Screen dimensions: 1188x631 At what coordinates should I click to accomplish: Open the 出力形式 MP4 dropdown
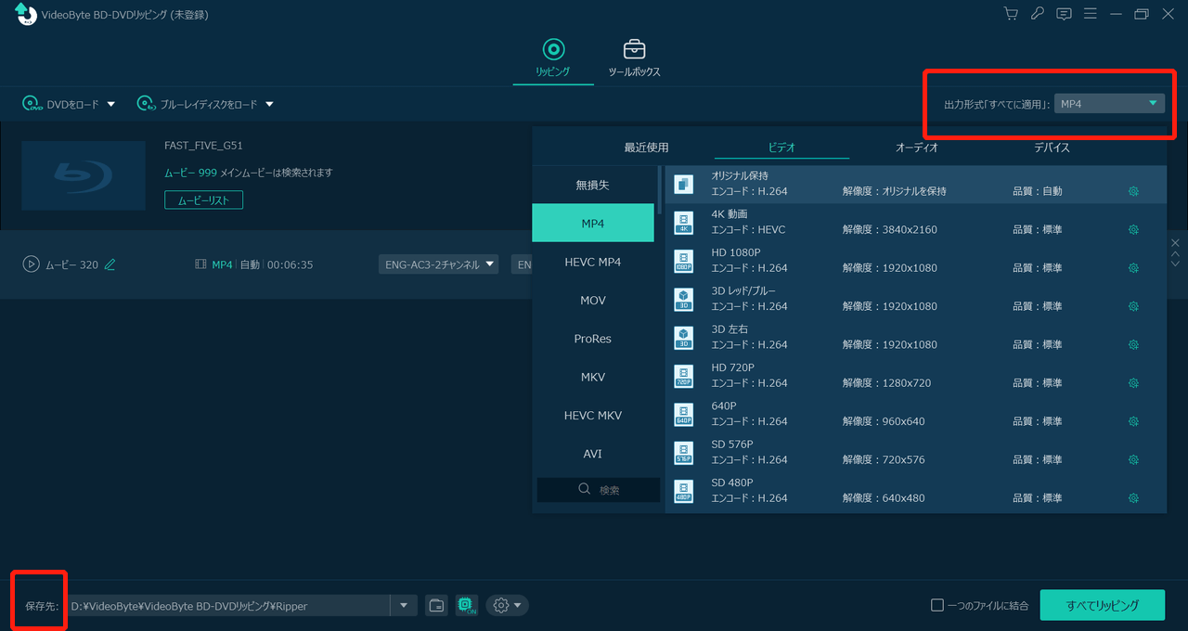click(1109, 103)
